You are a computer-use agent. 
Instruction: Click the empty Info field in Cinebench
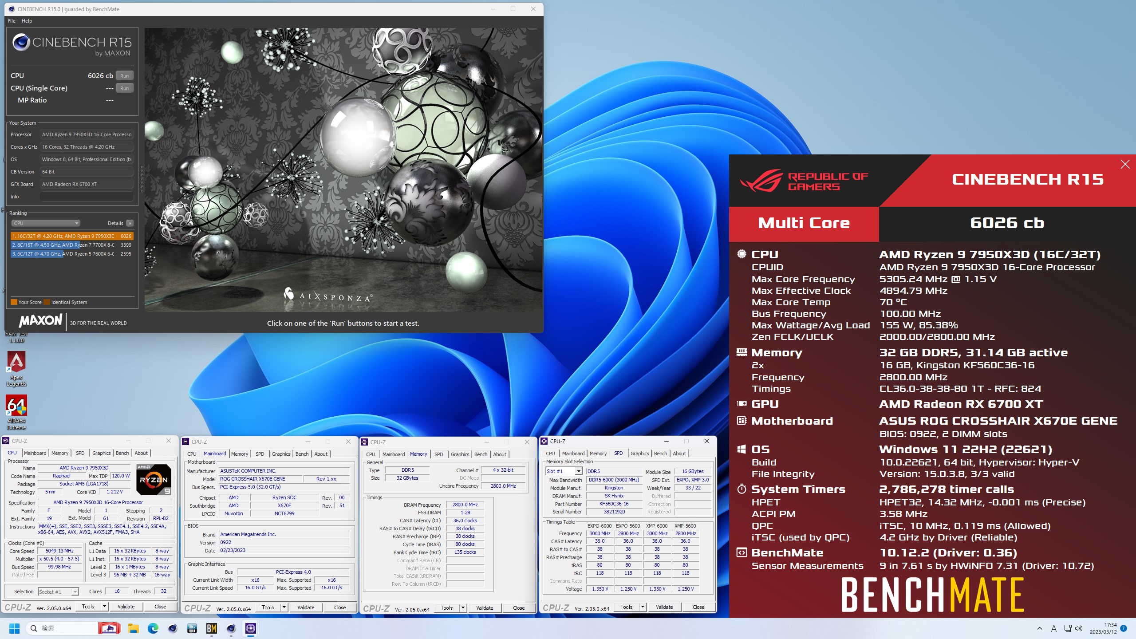coord(87,197)
